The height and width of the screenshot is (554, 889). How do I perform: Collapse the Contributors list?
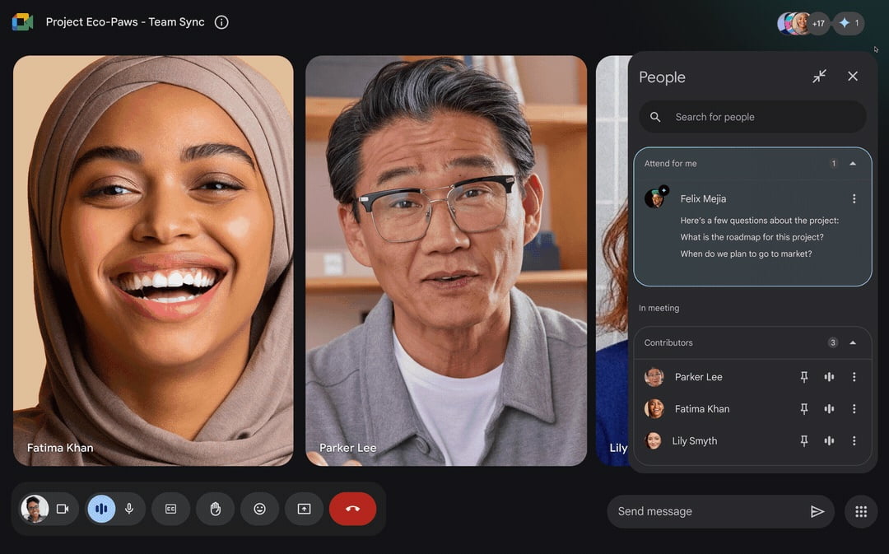click(854, 342)
